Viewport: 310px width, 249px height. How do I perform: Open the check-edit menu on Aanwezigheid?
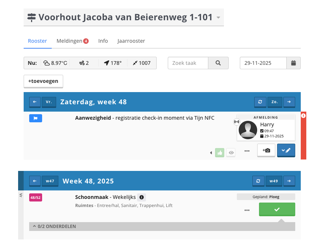tap(286, 150)
